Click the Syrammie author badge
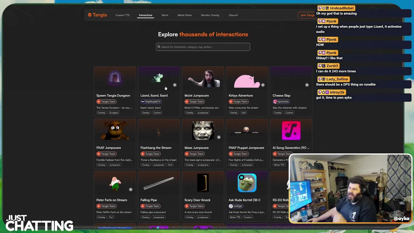Viewport: 414px width, 233px height. tap(281, 102)
